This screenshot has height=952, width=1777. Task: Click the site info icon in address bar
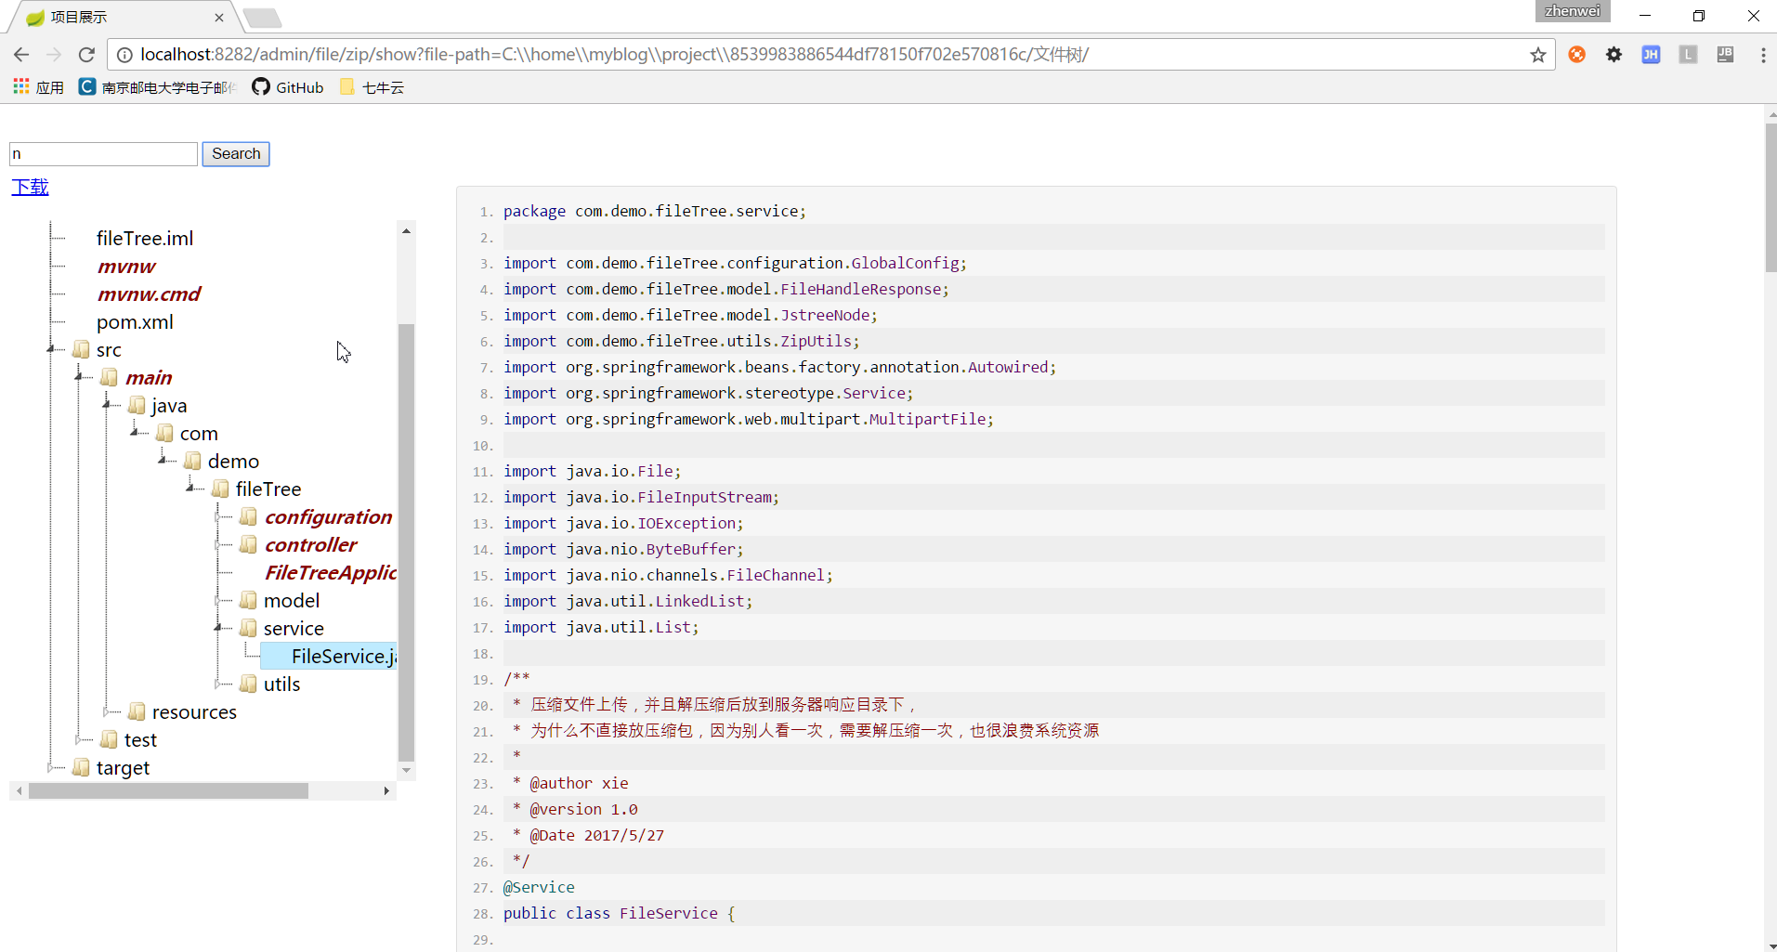[x=124, y=55]
